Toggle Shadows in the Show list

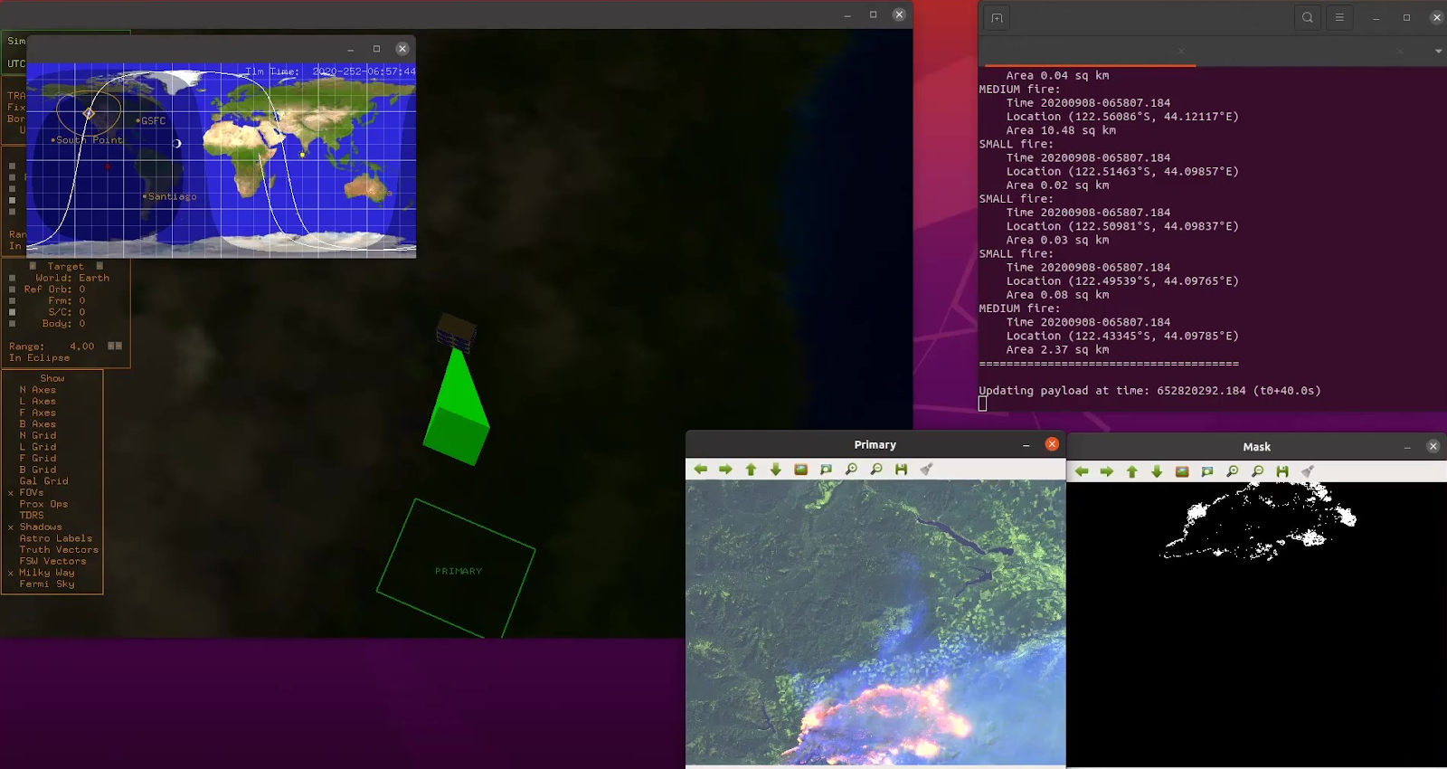[40, 527]
